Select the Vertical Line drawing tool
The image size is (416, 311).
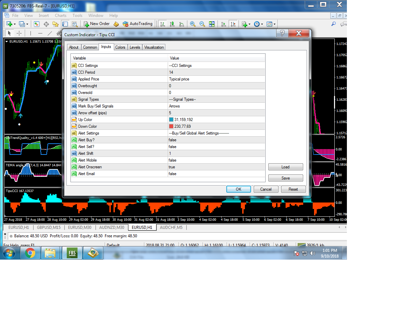coord(30,33)
